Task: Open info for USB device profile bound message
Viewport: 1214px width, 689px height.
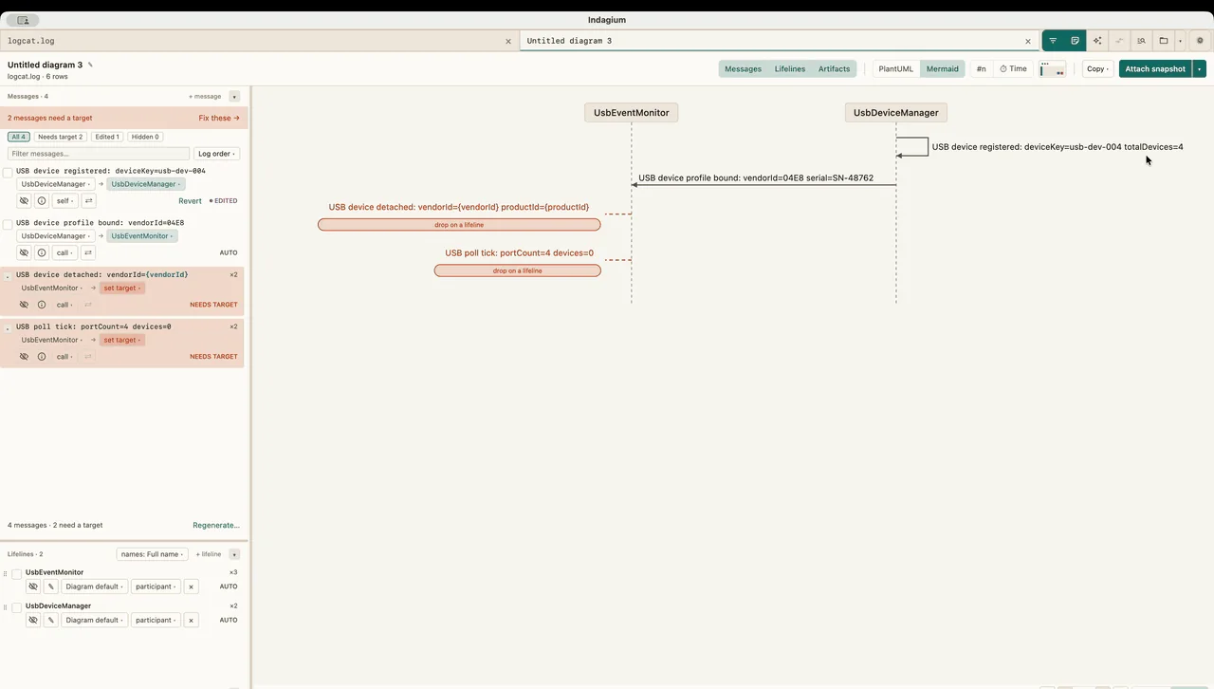Action: (42, 253)
